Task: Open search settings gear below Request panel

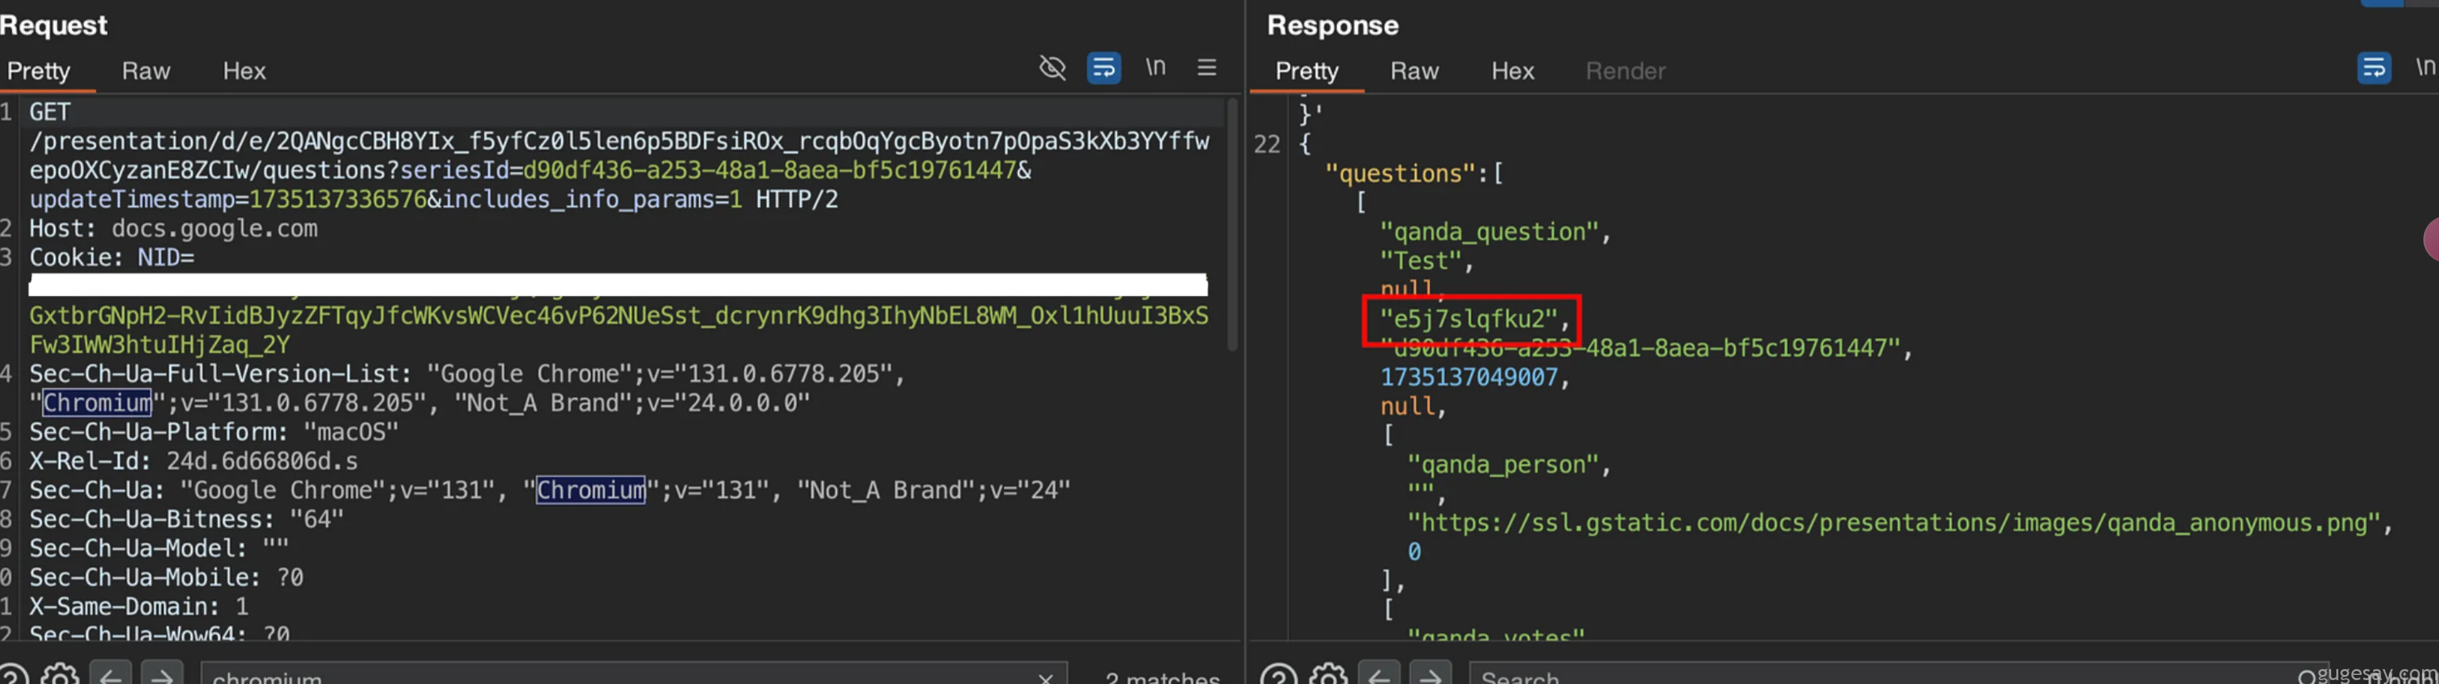Action: click(x=60, y=674)
